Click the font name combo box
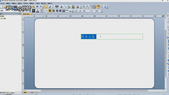The height and width of the screenshot is (95, 169). [8, 11]
